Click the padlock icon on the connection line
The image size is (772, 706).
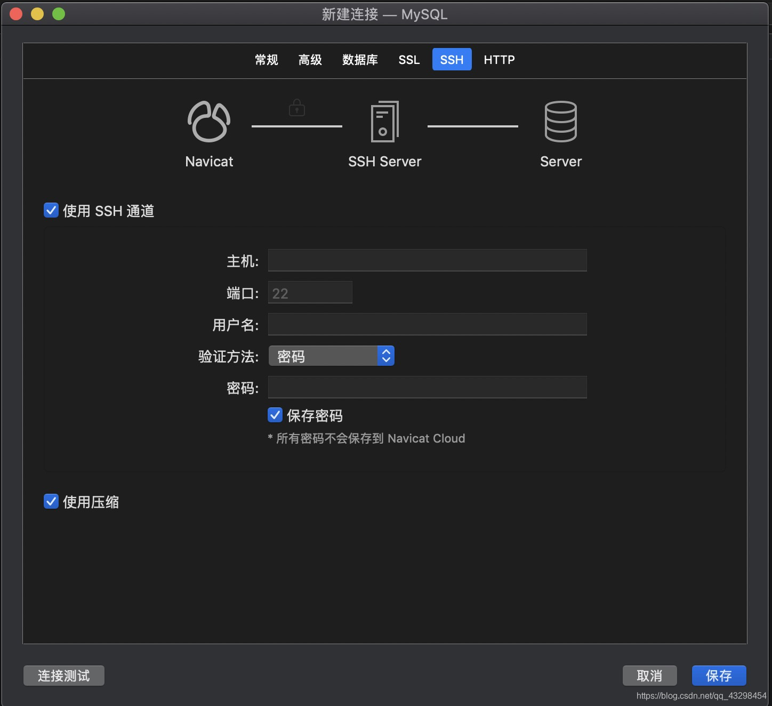[x=297, y=107]
